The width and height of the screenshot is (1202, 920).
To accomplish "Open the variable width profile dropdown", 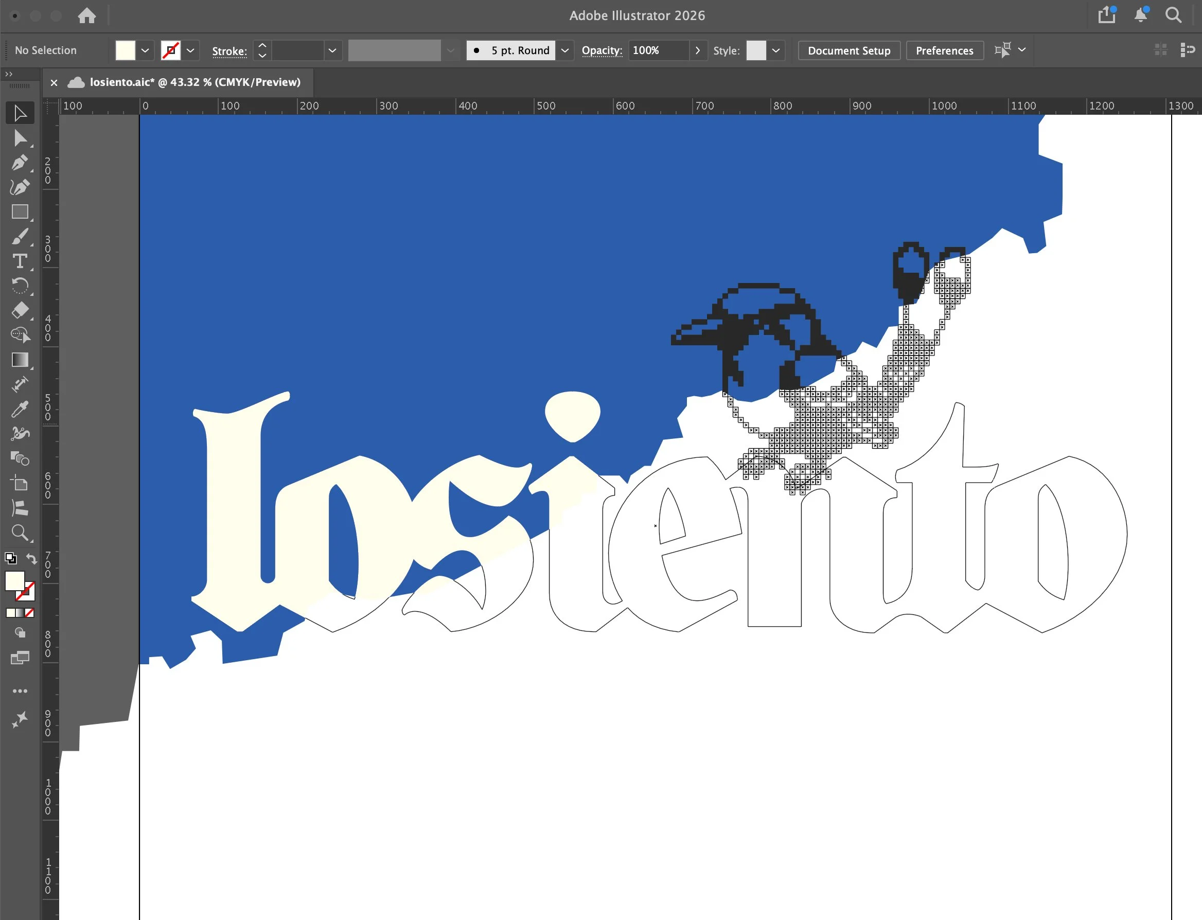I will pyautogui.click(x=450, y=50).
